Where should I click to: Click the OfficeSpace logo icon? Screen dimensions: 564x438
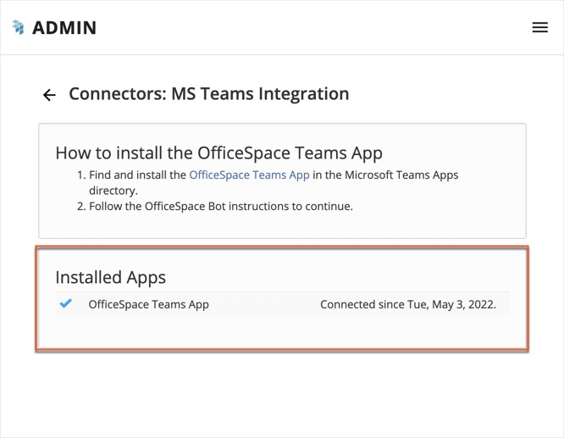point(18,27)
